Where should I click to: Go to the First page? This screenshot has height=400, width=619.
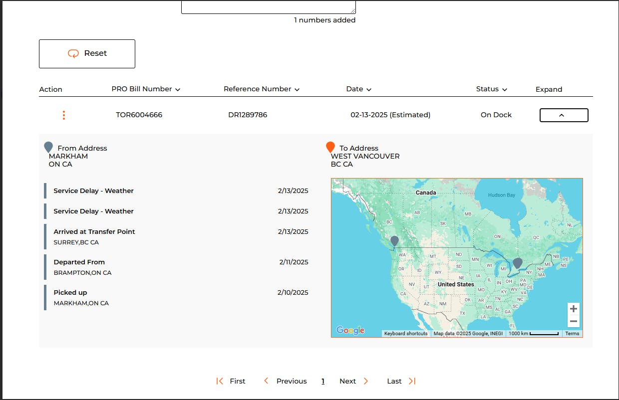pos(231,381)
